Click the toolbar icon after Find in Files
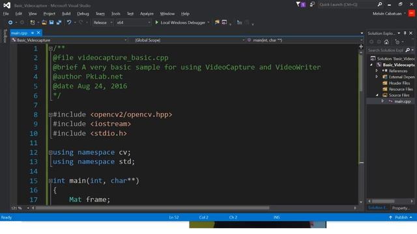The image size is (417, 234). (x=224, y=23)
